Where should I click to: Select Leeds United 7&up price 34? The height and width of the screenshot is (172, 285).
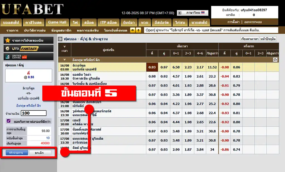click(x=212, y=149)
